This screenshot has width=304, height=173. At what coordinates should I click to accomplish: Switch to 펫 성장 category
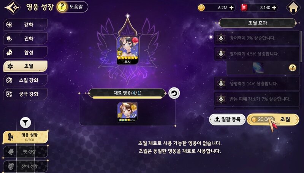[x=25, y=152]
